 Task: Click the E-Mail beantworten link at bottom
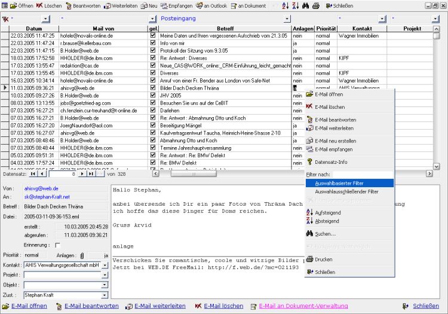91,306
